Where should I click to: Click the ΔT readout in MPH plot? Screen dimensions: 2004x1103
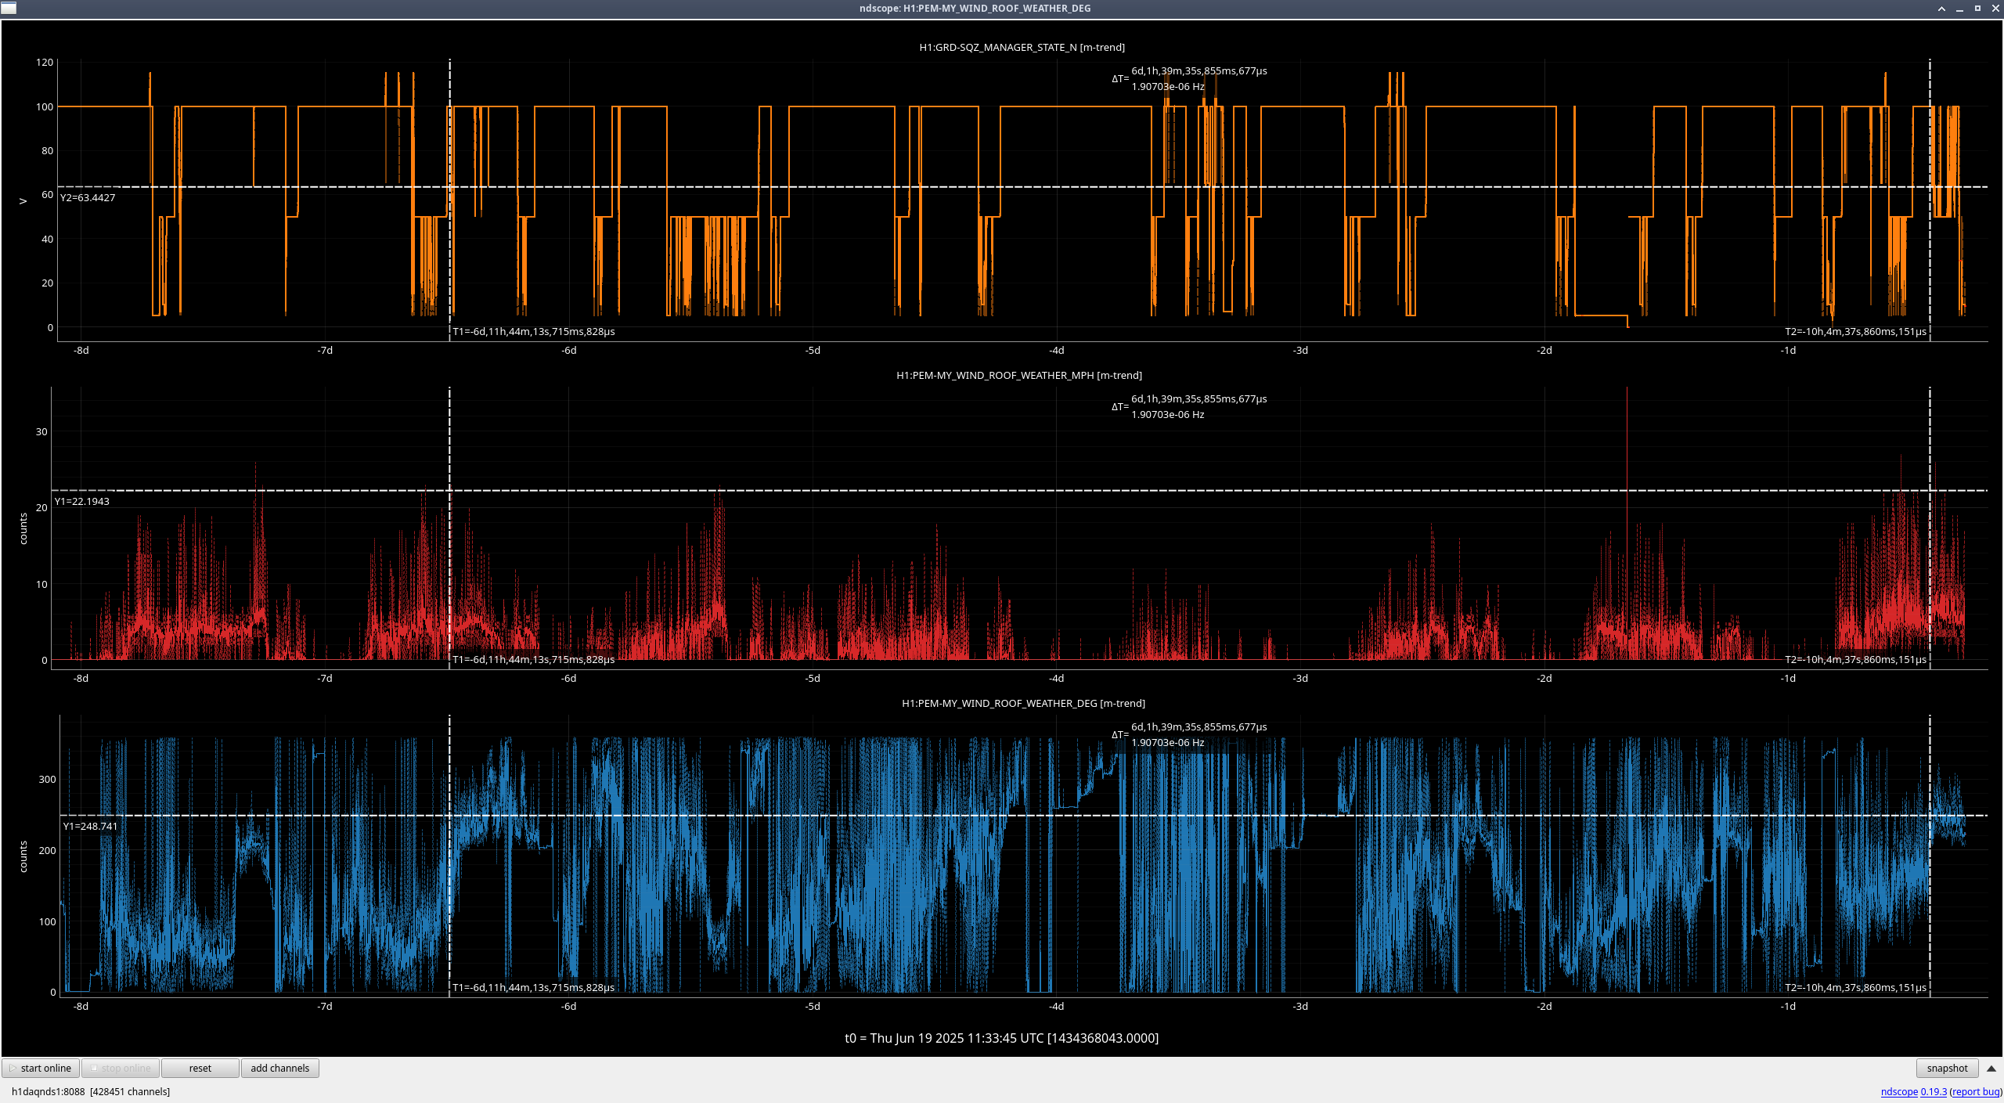(x=1189, y=406)
